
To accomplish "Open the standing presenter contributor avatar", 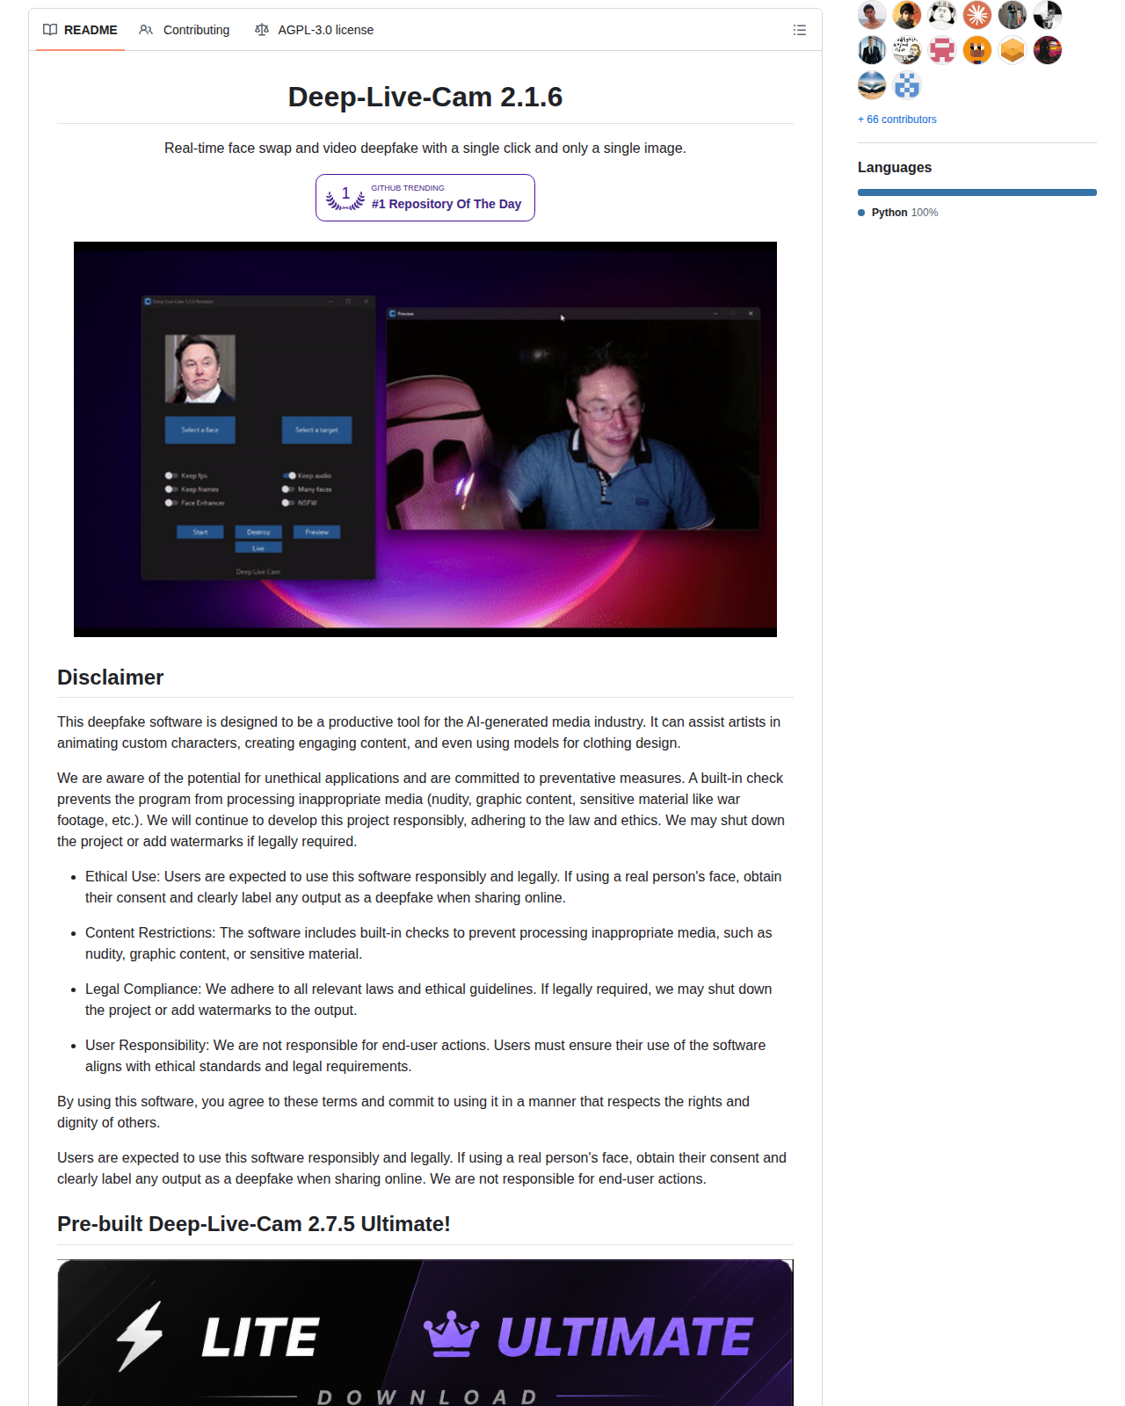I will (x=1012, y=14).
